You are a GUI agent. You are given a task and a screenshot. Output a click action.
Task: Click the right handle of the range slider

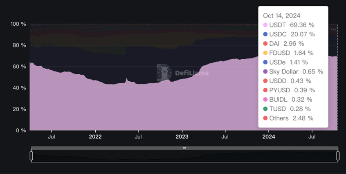click(338, 156)
